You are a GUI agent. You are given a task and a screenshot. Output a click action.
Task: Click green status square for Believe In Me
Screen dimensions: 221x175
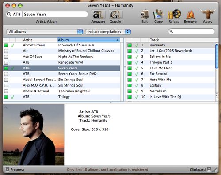[130, 57]
